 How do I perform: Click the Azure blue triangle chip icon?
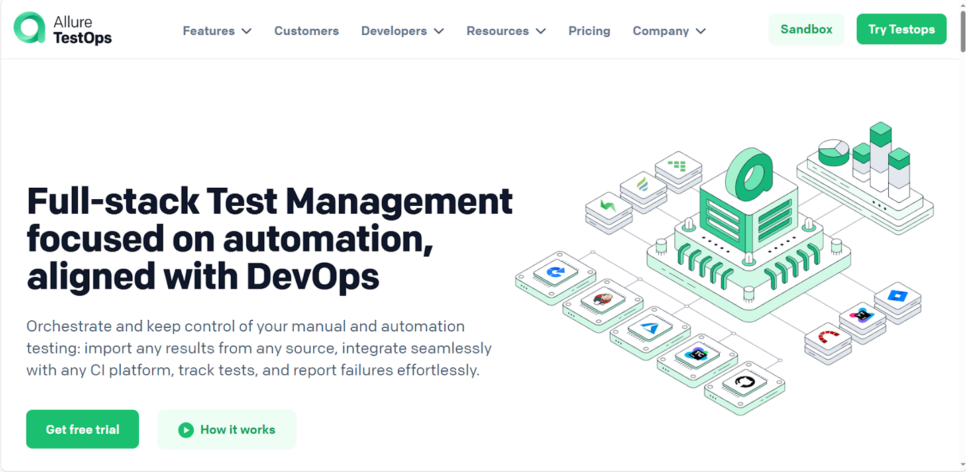650,329
